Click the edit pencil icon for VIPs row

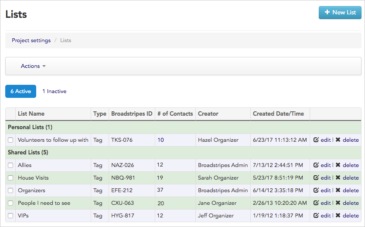point(316,215)
